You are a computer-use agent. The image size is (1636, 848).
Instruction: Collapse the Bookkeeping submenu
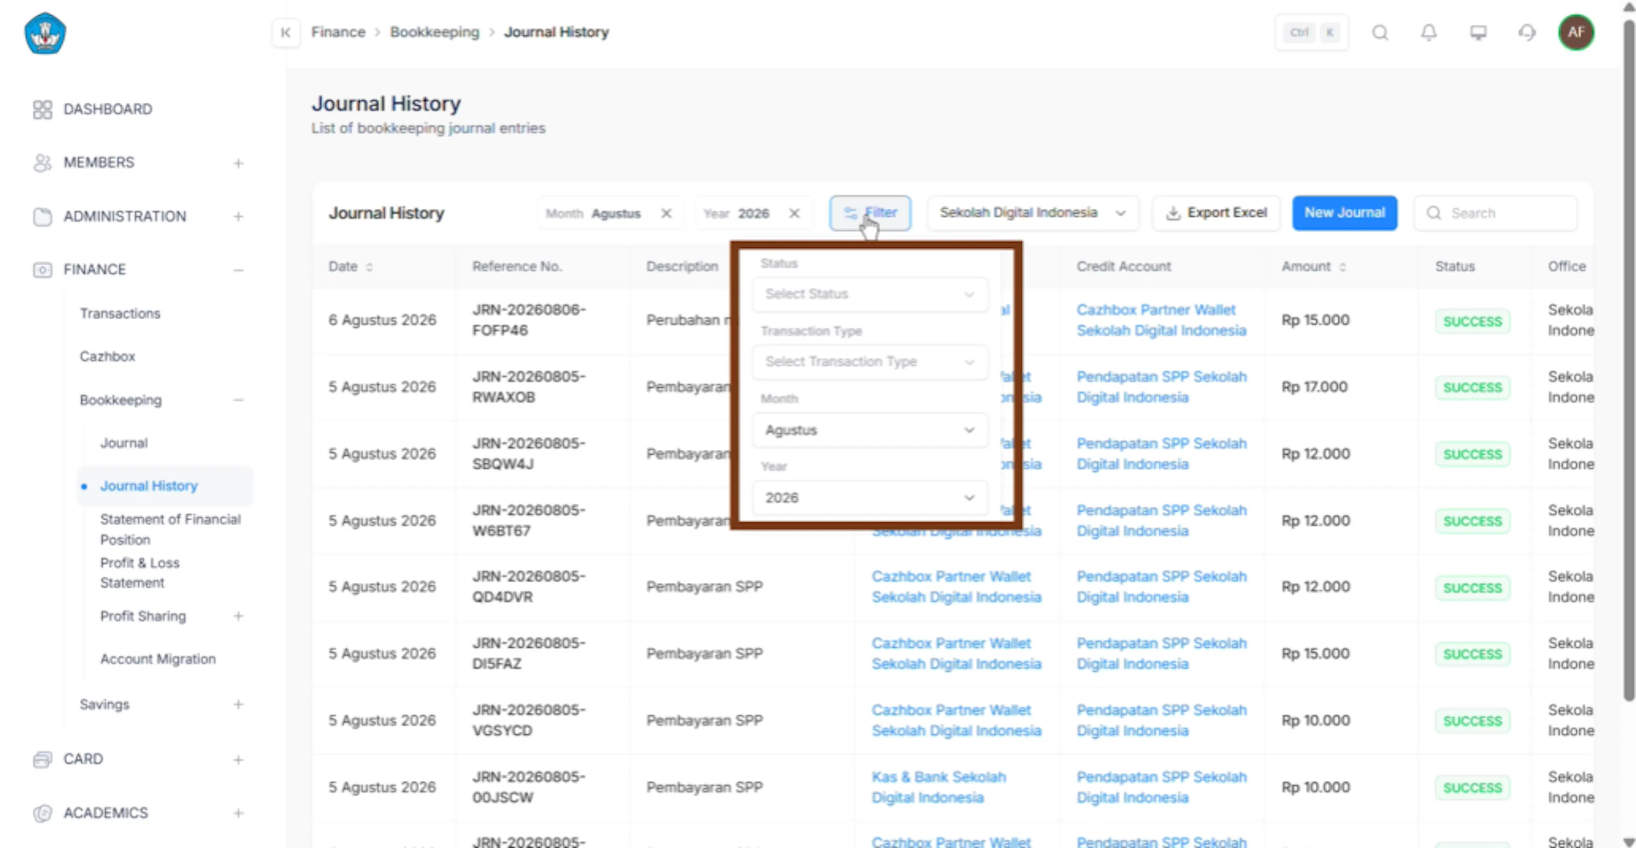pos(238,400)
